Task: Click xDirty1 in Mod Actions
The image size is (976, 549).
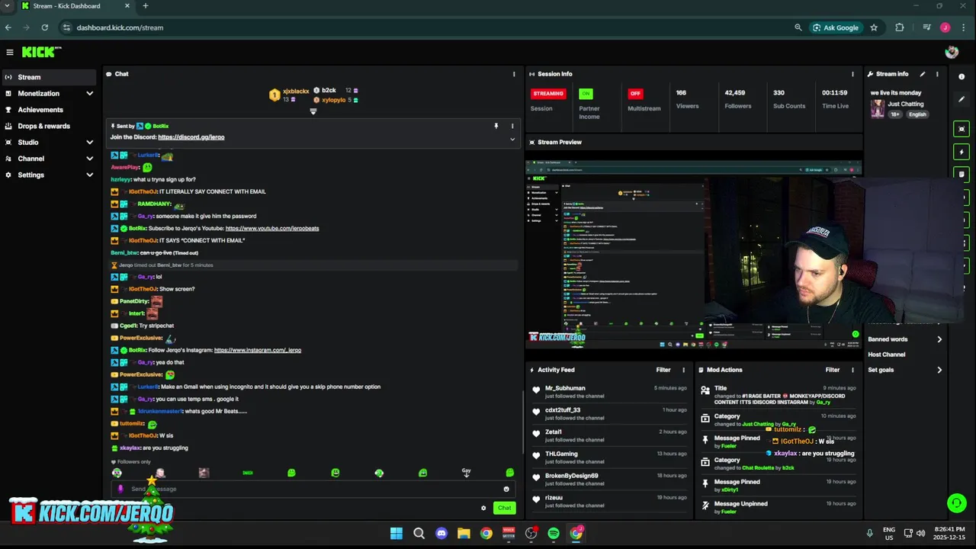Action: (730, 490)
